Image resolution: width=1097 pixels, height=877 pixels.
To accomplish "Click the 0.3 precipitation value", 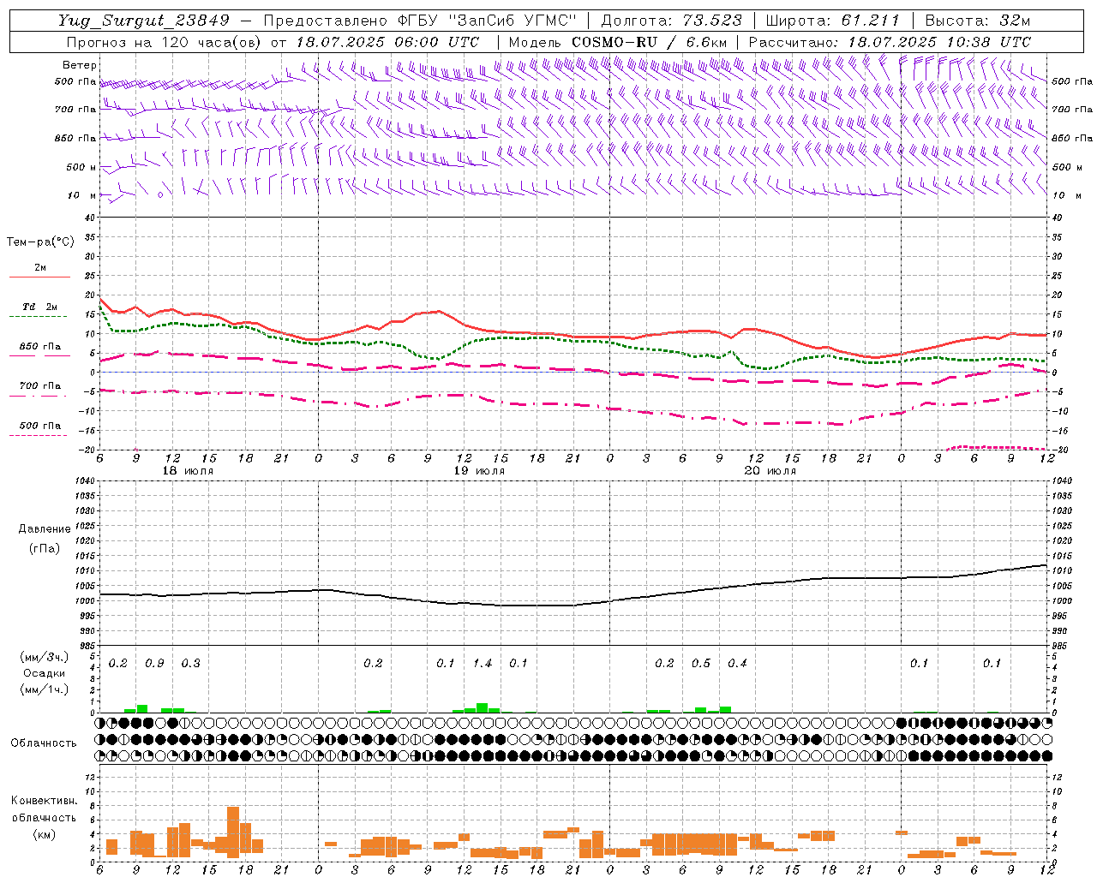I will (190, 664).
